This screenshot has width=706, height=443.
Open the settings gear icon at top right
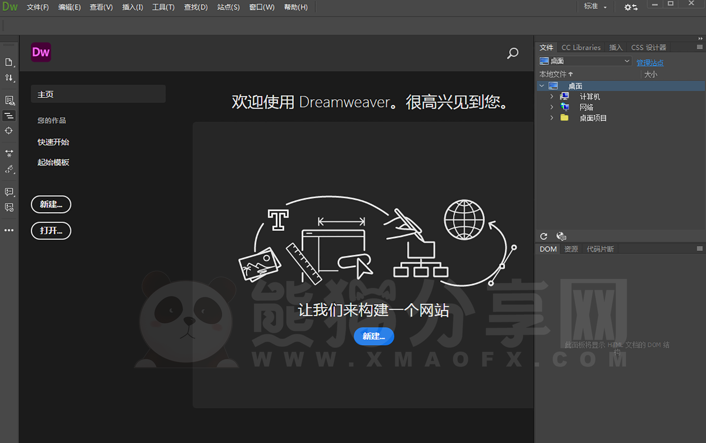click(x=630, y=7)
